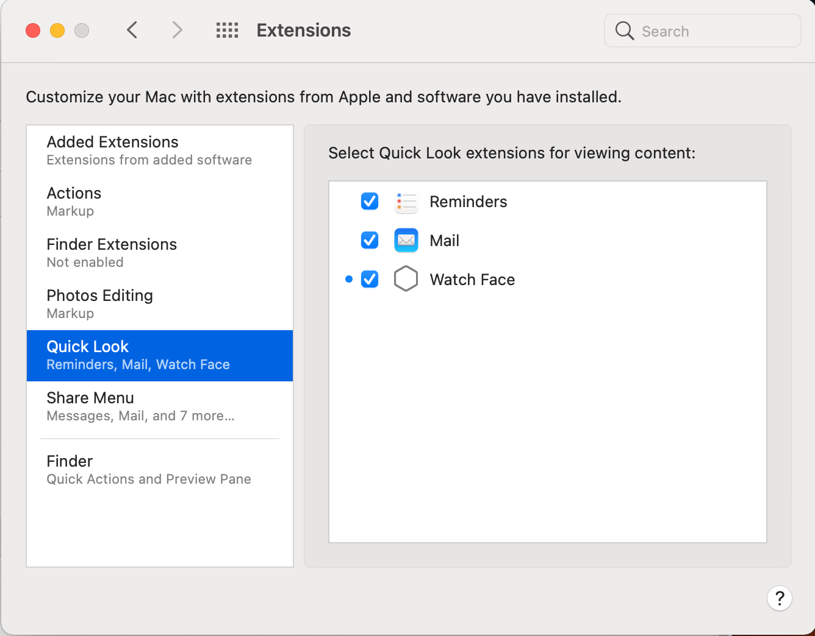Click the forward navigation arrow
Screen dimensions: 815x636
coord(177,30)
